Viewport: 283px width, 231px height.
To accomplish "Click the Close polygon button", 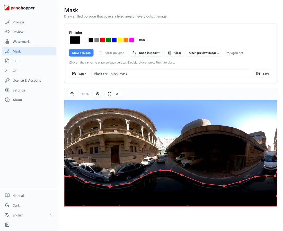I will pyautogui.click(x=111, y=53).
